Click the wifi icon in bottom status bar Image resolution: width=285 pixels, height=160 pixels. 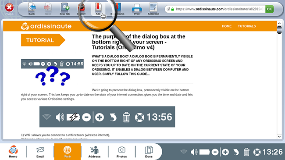(x=184, y=152)
